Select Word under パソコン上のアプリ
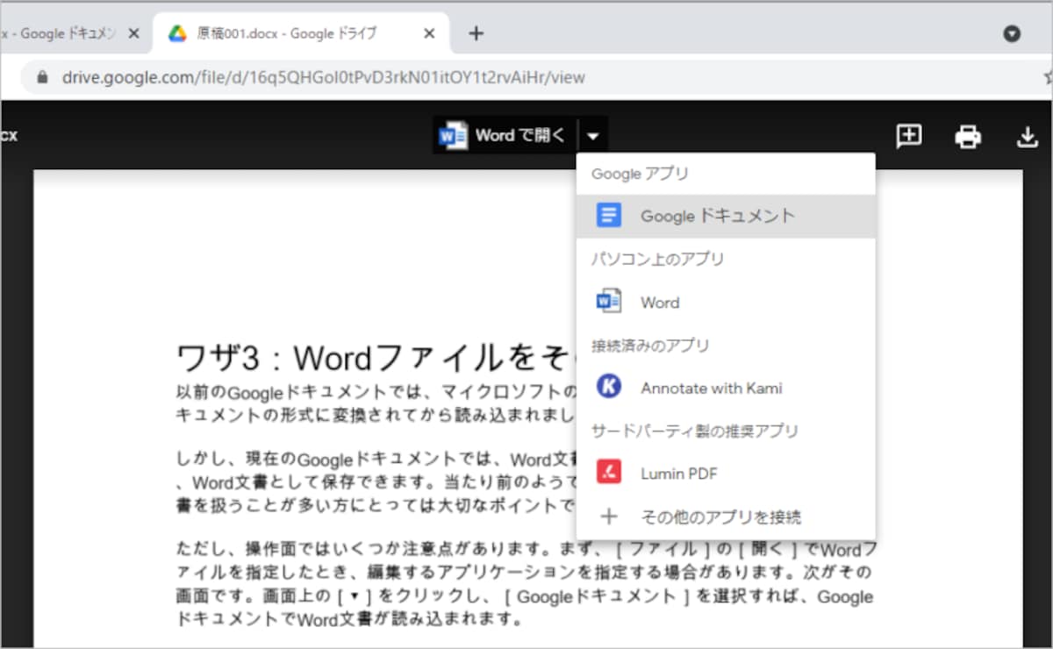This screenshot has width=1053, height=649. tap(726, 302)
